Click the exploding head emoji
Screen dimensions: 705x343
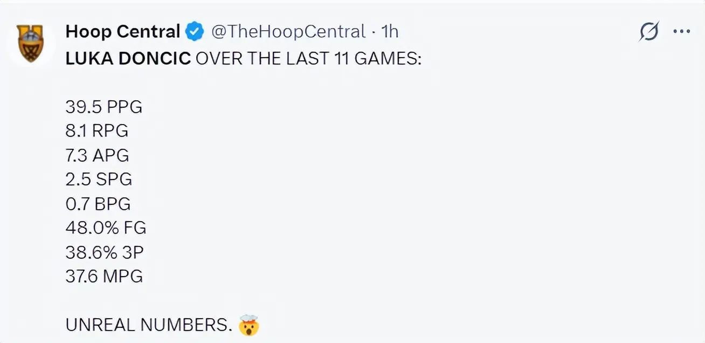248,325
